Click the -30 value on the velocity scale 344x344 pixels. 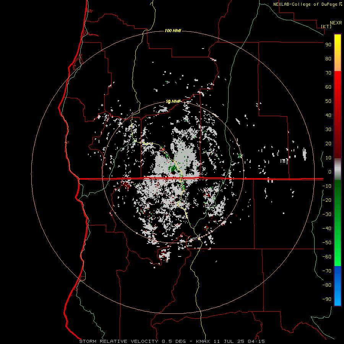(x=327, y=214)
